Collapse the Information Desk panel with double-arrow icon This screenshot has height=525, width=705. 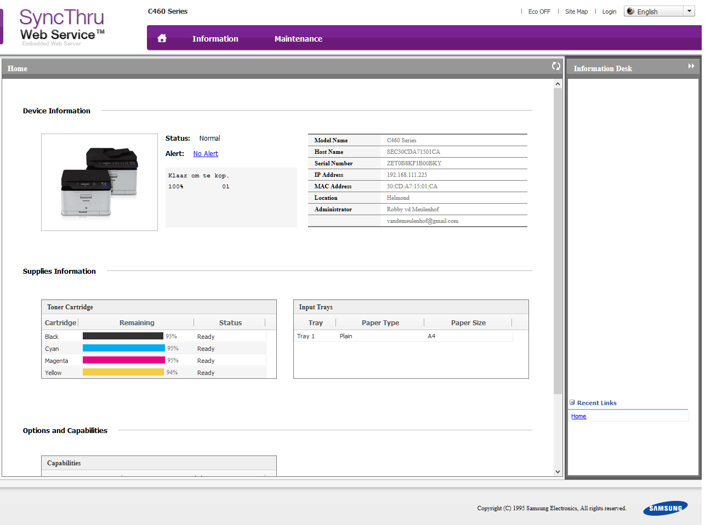[691, 66]
